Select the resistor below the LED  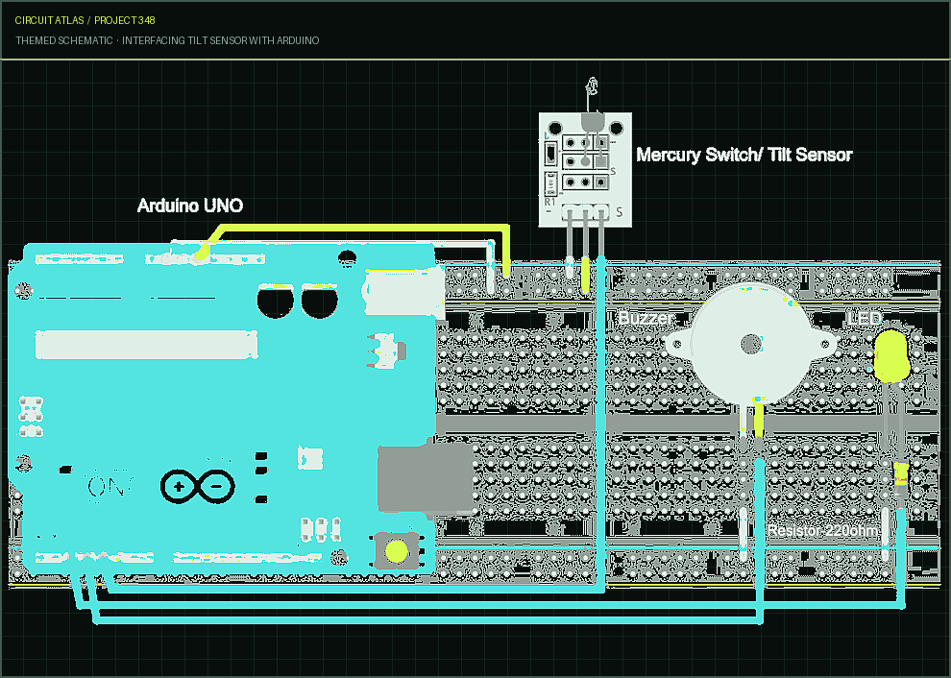coord(901,473)
